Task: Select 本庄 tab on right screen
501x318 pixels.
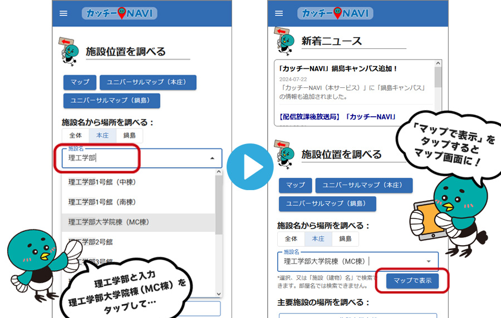Action: point(318,238)
